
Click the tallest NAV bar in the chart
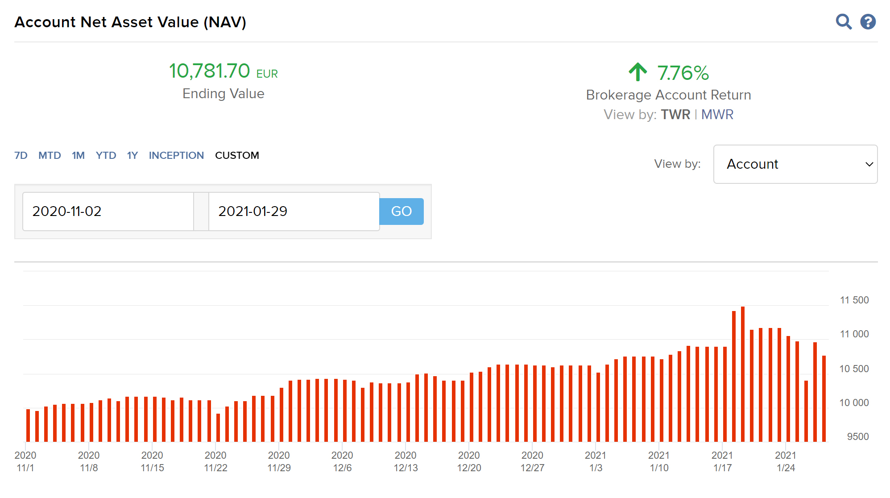pos(743,375)
